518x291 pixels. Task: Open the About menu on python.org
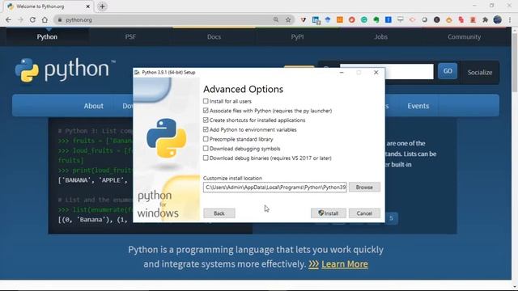(x=94, y=106)
